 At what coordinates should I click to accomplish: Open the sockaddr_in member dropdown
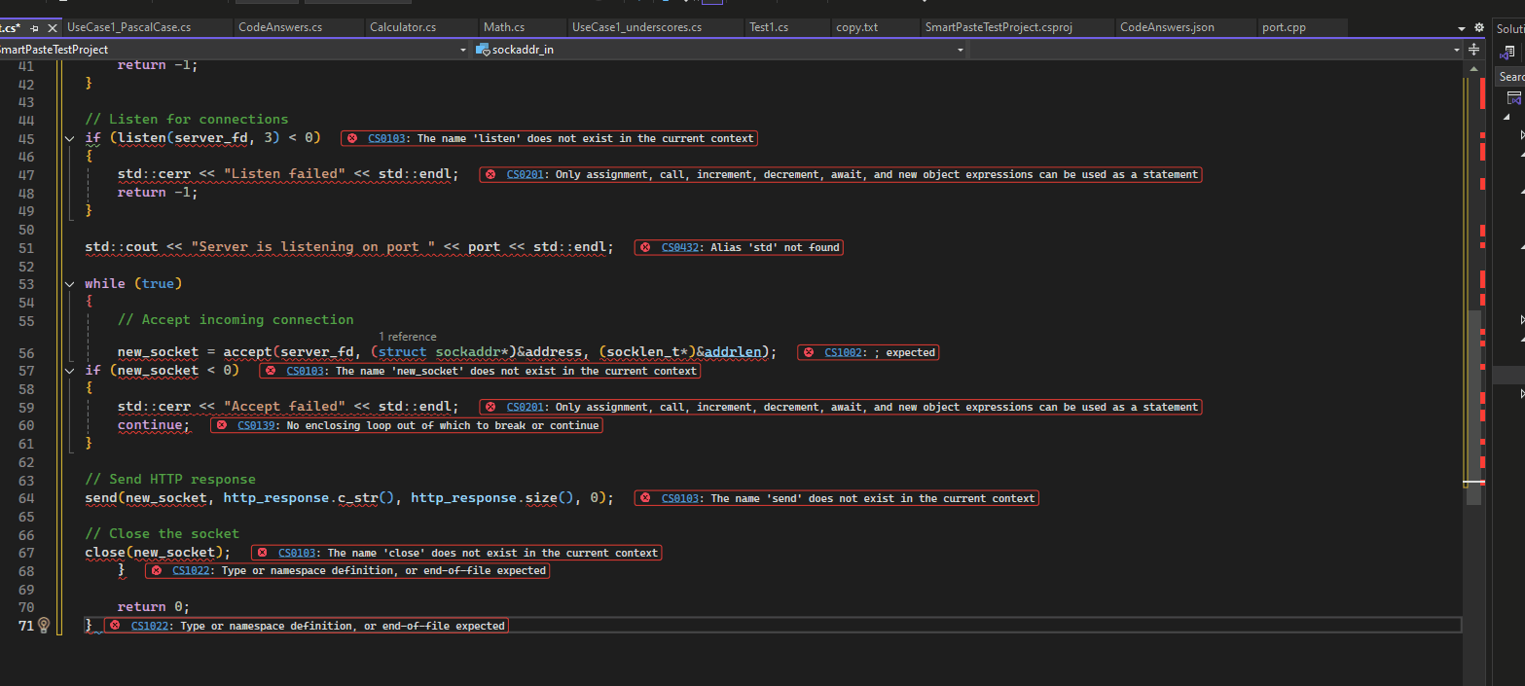[960, 49]
